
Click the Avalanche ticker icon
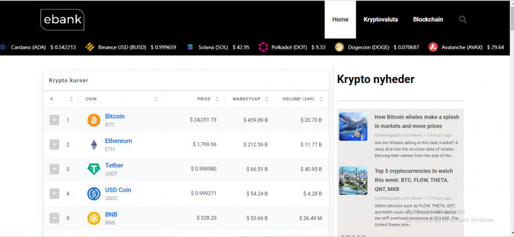(x=433, y=47)
